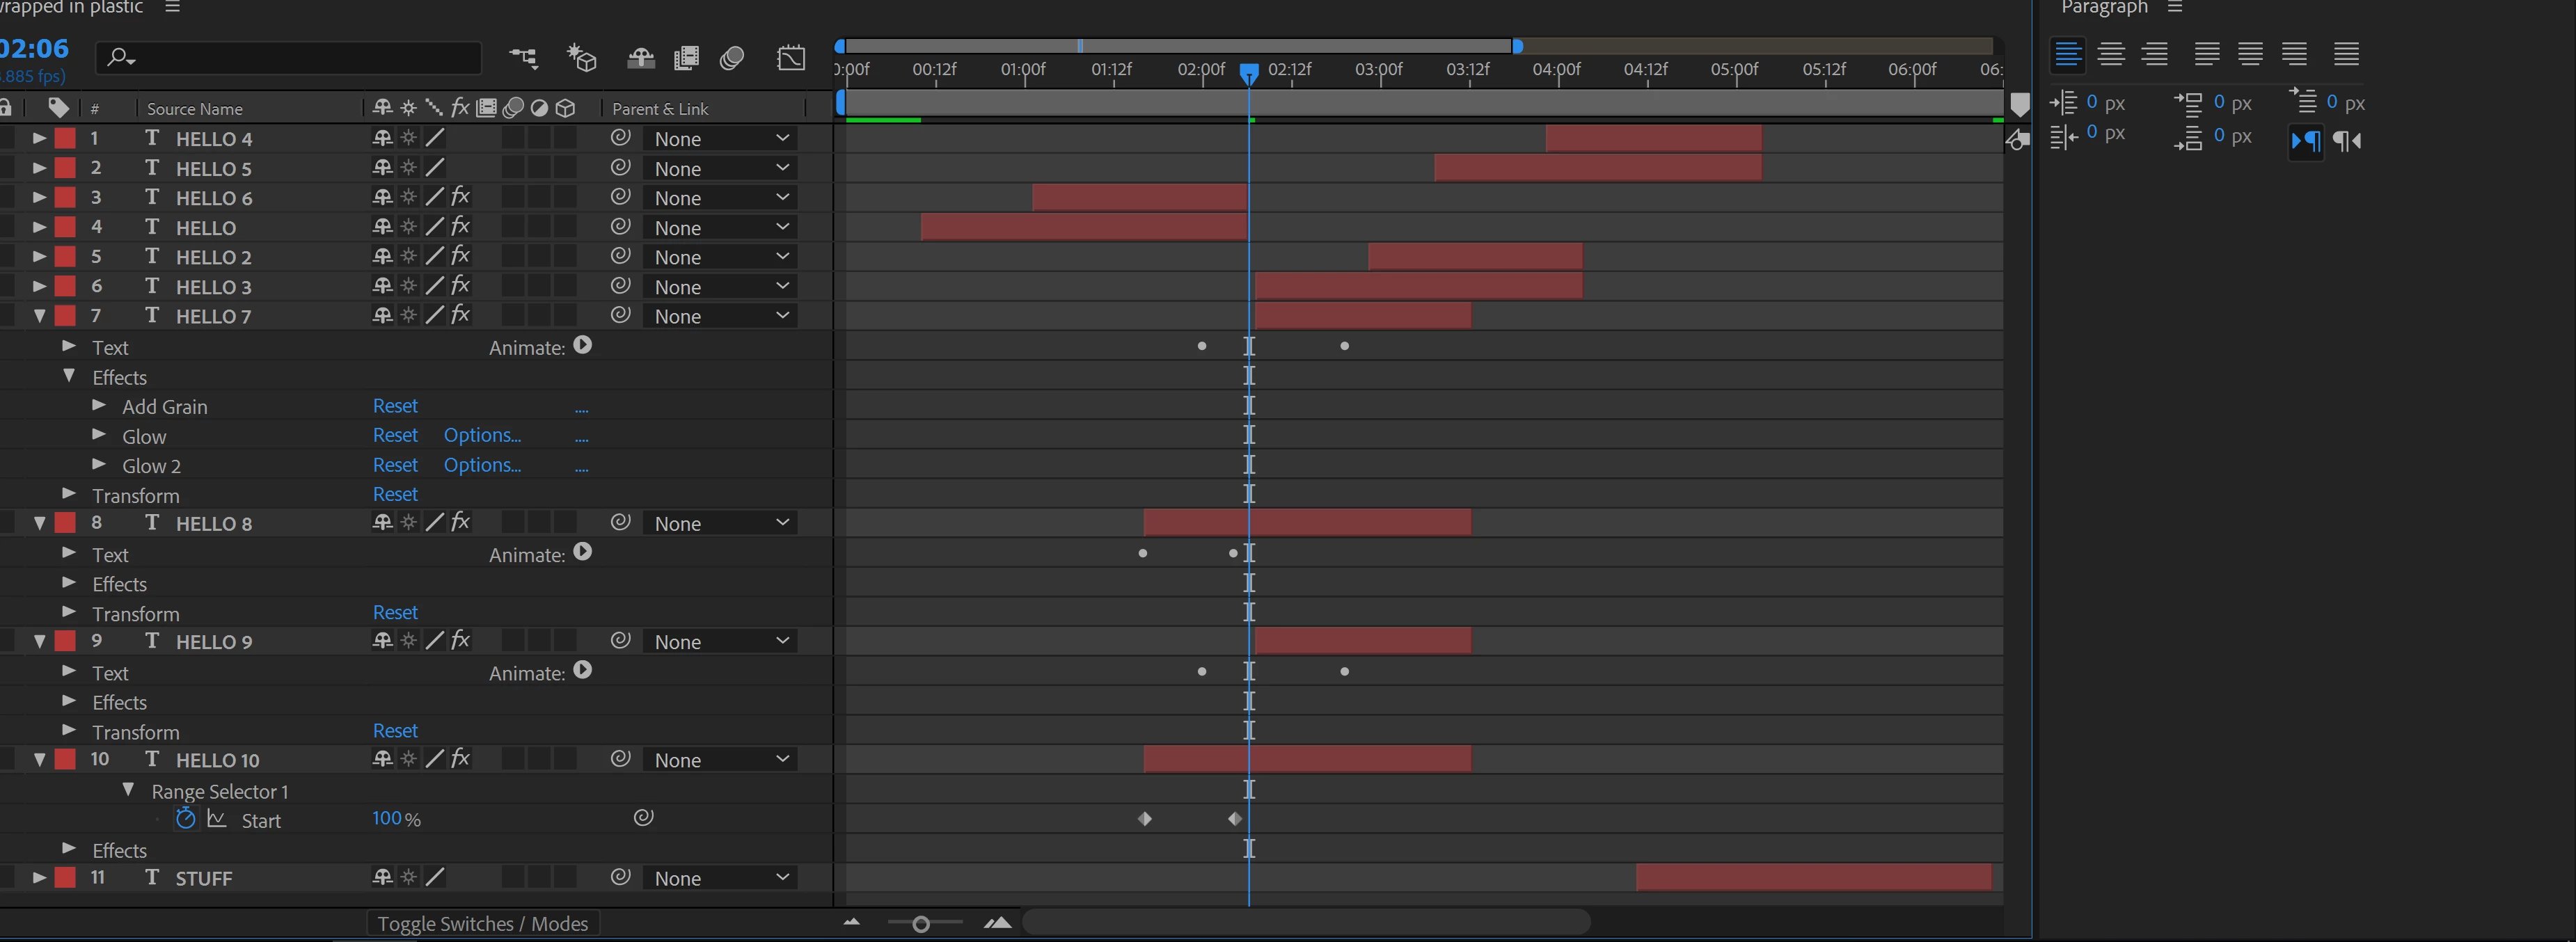Viewport: 2576px width, 942px height.
Task: Click the right align text icon
Action: [2155, 54]
